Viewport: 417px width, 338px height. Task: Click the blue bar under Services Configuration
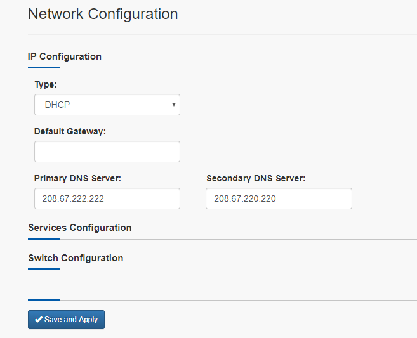[44, 238]
